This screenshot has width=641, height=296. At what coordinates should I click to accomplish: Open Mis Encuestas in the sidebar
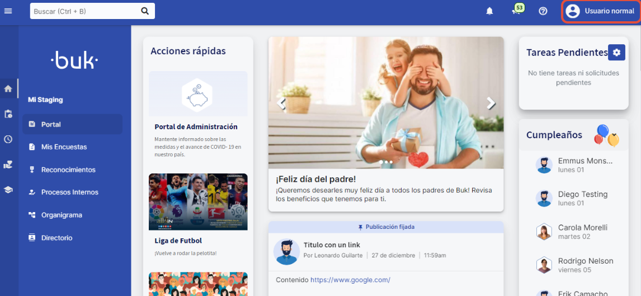coord(64,147)
